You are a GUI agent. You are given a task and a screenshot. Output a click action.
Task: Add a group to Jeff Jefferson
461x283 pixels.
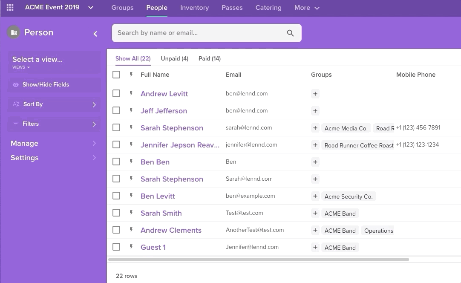click(315, 111)
